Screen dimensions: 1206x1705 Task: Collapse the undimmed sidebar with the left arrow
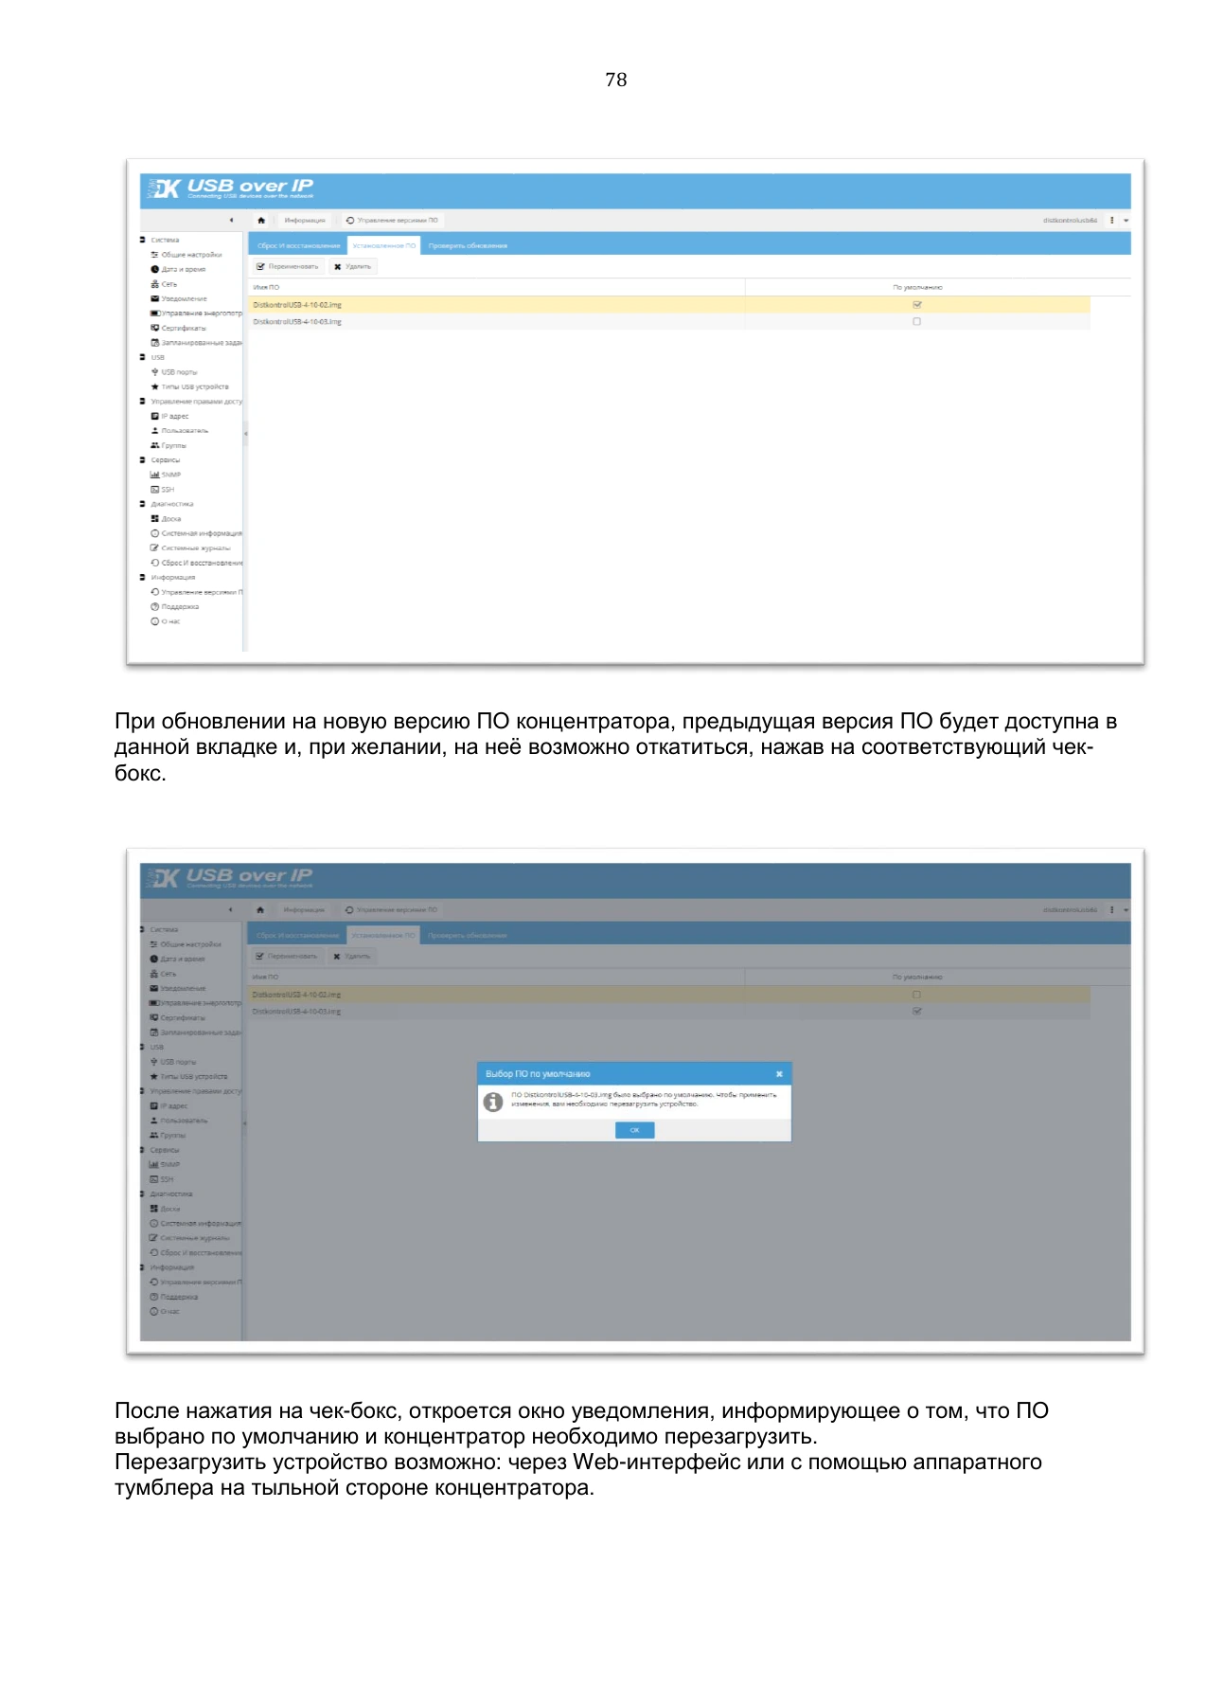coord(231,220)
